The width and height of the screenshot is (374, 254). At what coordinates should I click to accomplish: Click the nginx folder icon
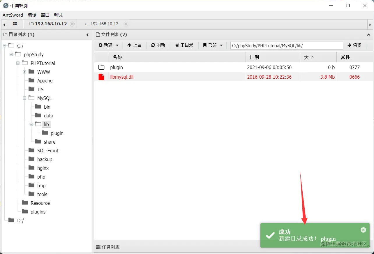pos(31,168)
